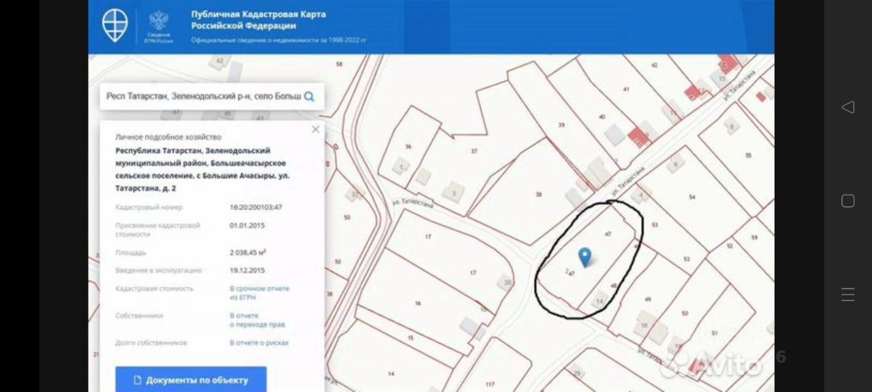Click the Документы по объекту button
This screenshot has height=392, width=872.
[x=191, y=380]
